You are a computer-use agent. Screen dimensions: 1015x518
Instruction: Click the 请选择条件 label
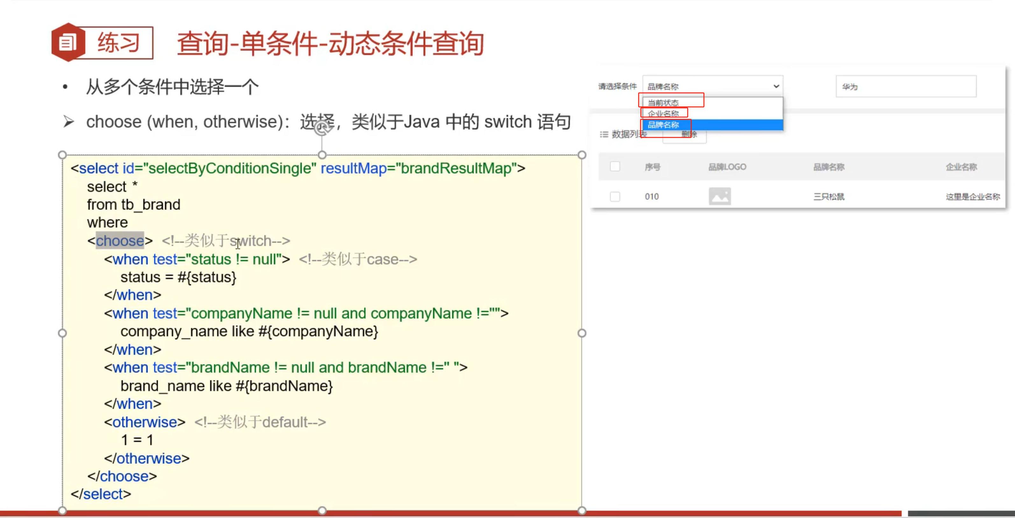[x=617, y=86]
